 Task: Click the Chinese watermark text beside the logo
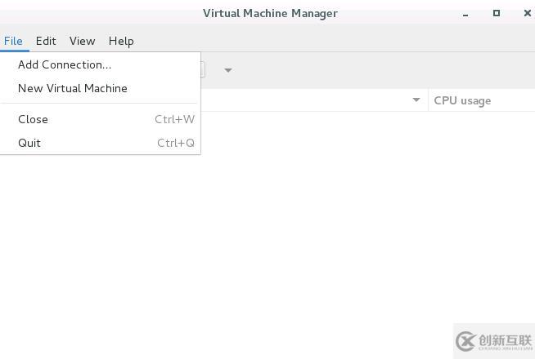[506, 340]
